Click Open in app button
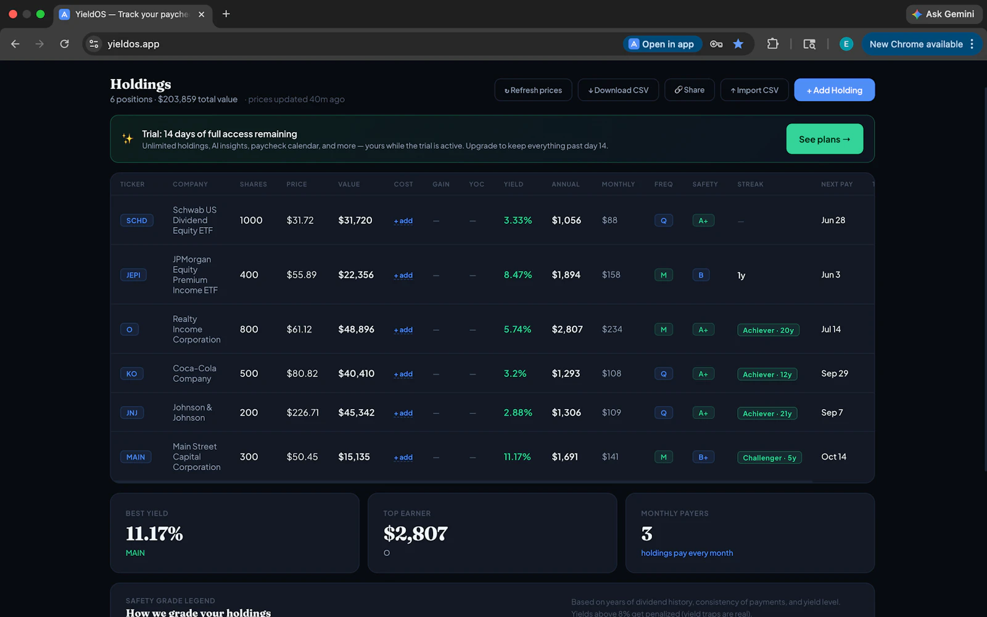The width and height of the screenshot is (987, 617). 662,44
